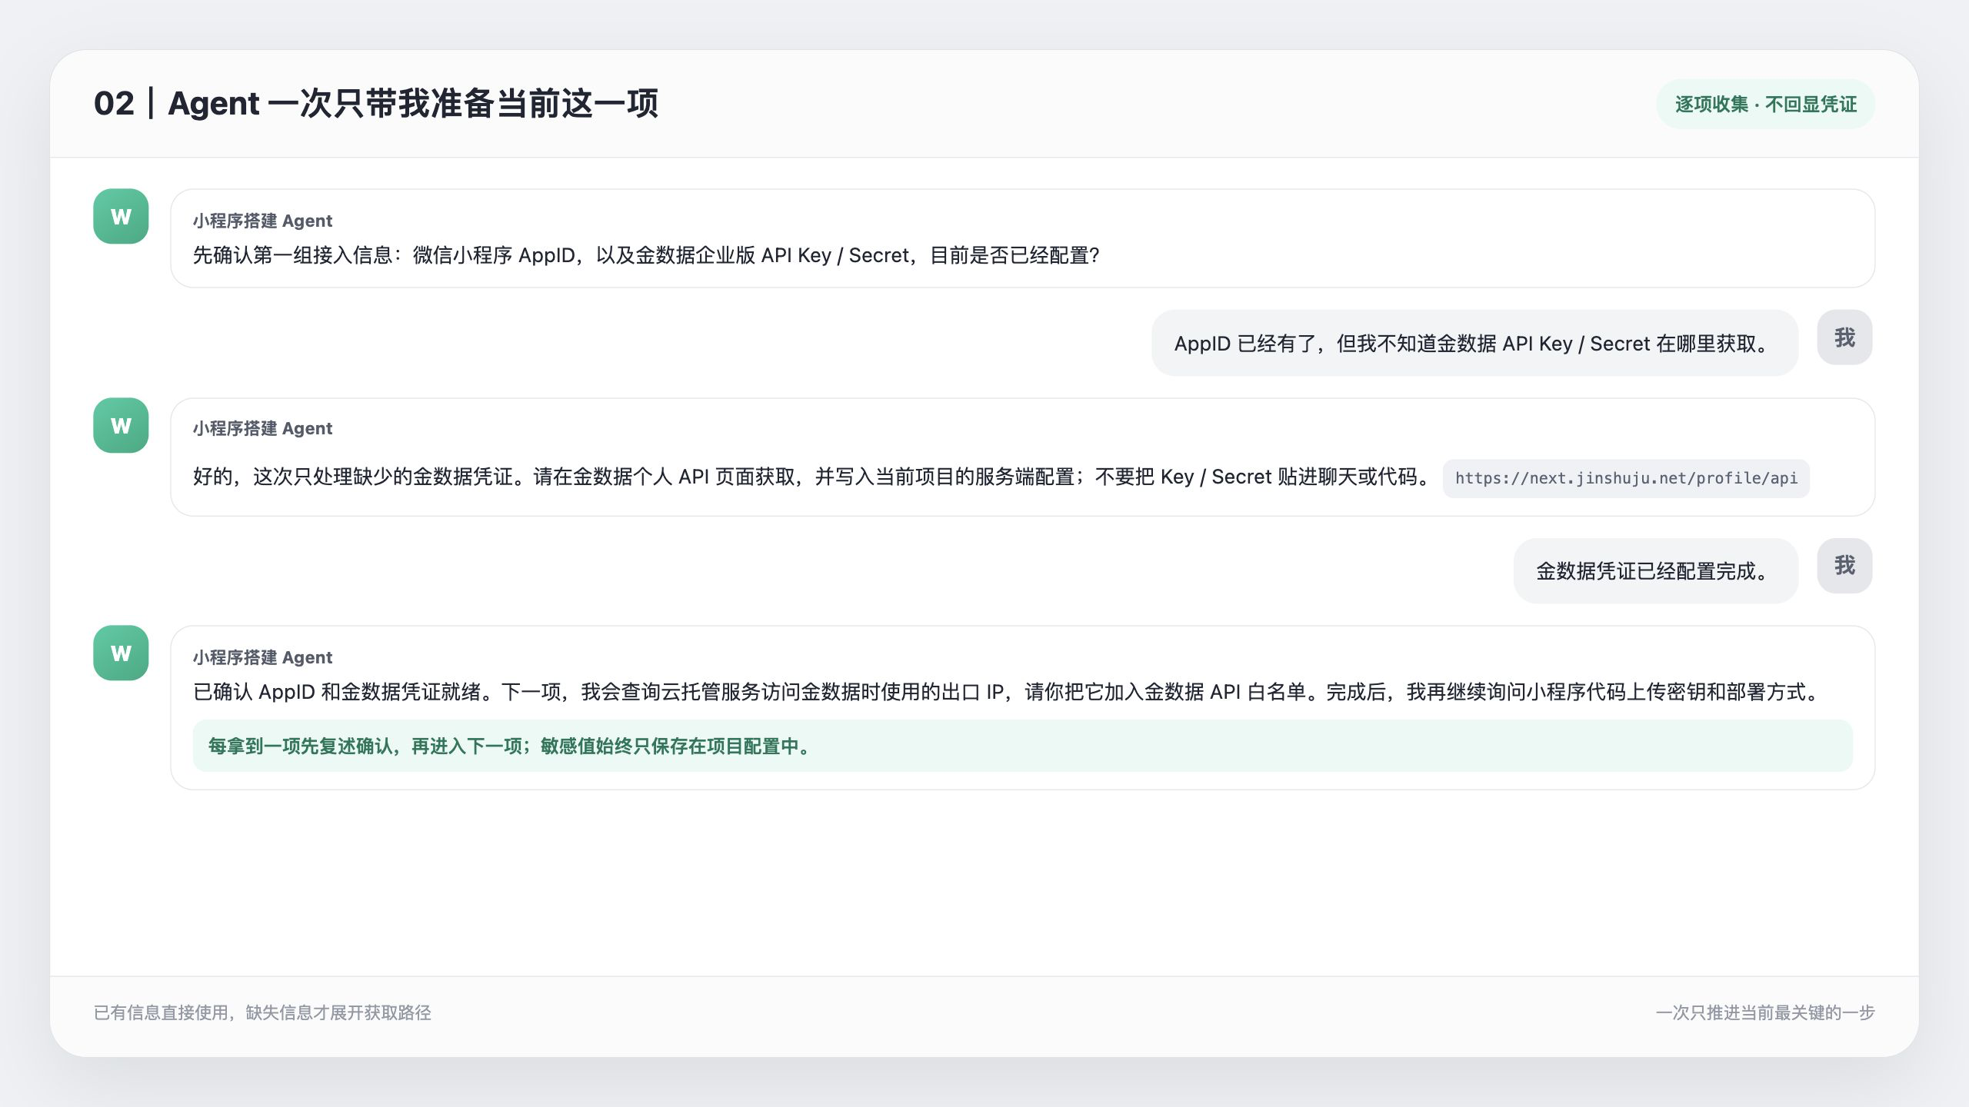Click the 逐项收集 · 不回显凭证 badge

[x=1765, y=104]
